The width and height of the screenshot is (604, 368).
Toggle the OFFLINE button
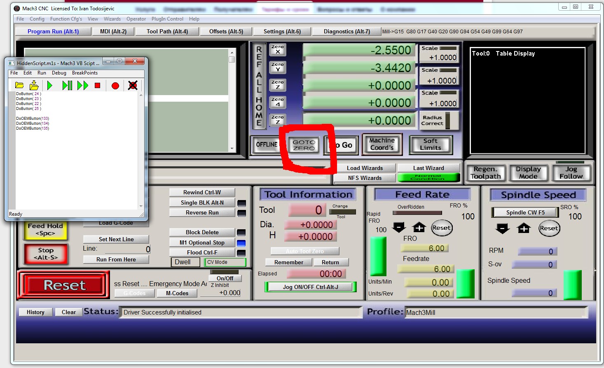(x=267, y=144)
